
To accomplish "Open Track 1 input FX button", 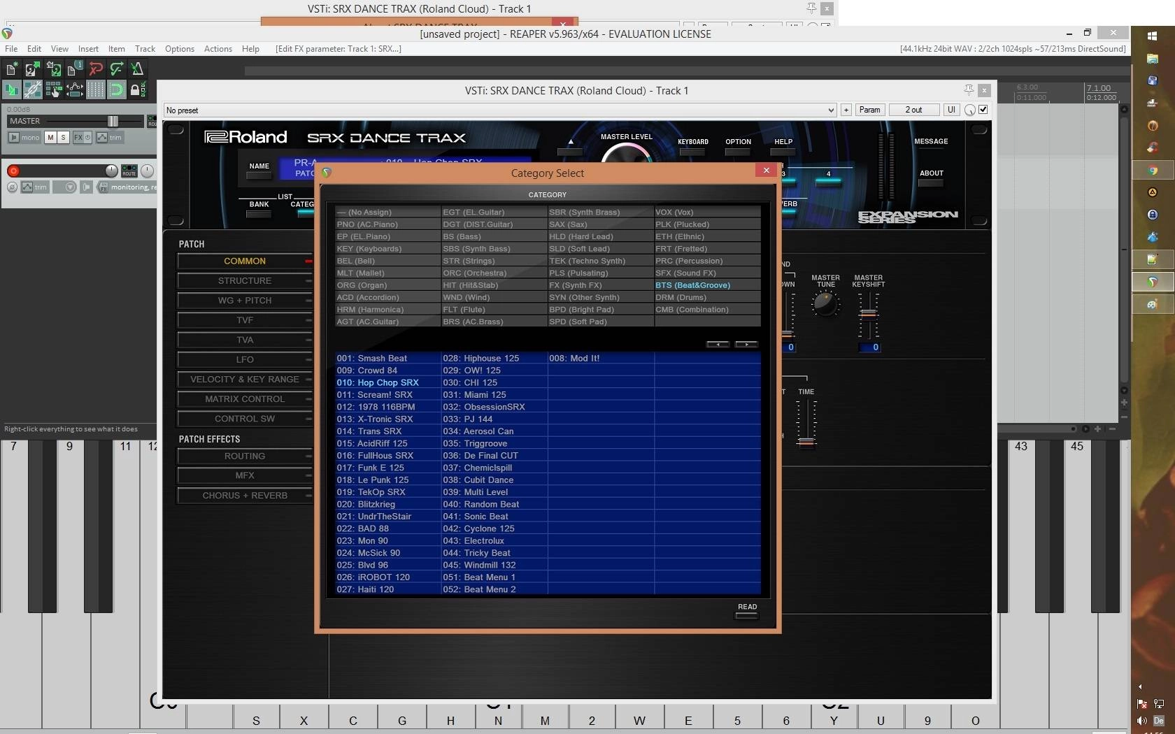I will point(104,187).
